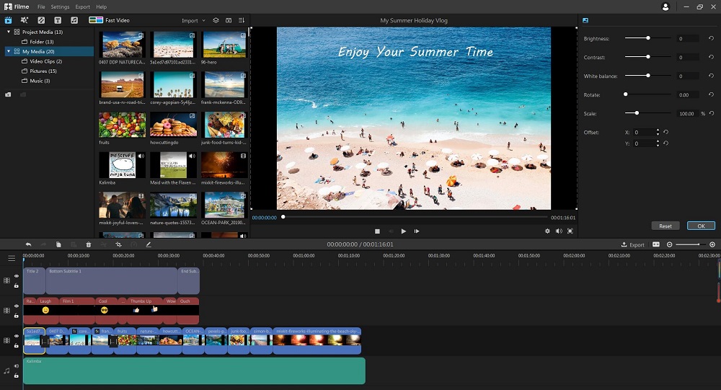The width and height of the screenshot is (721, 390).
Task: Open the Text titles library tab
Action: pos(57,20)
